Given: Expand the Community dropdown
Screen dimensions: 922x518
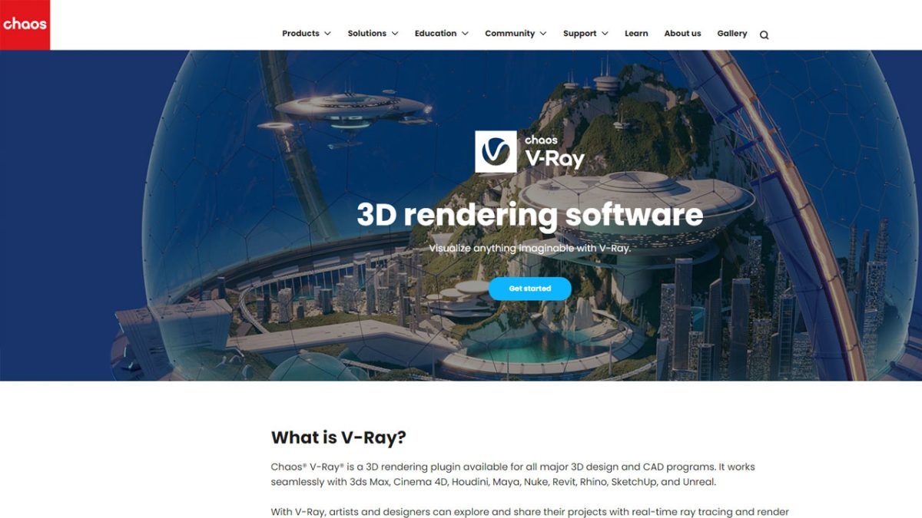Looking at the screenshot, I should pos(509,33).
